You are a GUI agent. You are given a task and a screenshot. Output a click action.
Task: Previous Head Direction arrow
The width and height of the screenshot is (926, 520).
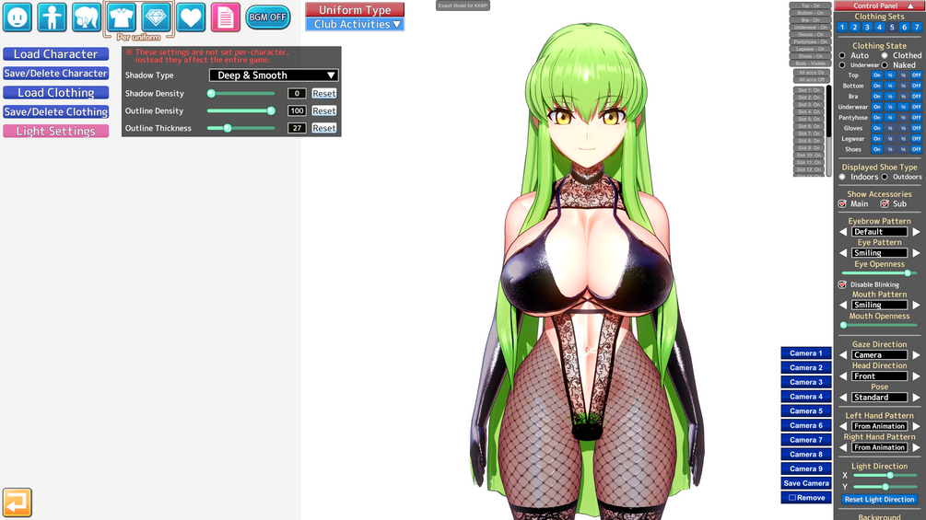click(843, 376)
